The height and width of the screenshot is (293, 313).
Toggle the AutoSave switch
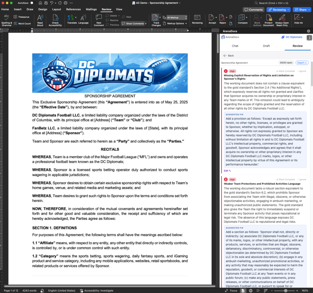tap(32, 3)
